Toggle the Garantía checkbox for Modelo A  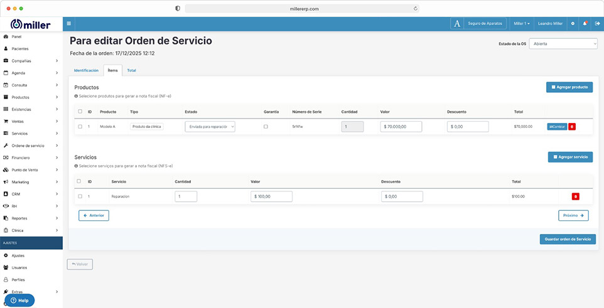[266, 126]
